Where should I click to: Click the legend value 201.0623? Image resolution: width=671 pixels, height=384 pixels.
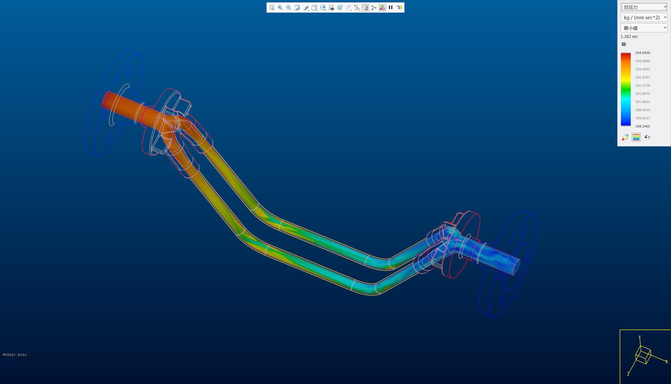[643, 102]
